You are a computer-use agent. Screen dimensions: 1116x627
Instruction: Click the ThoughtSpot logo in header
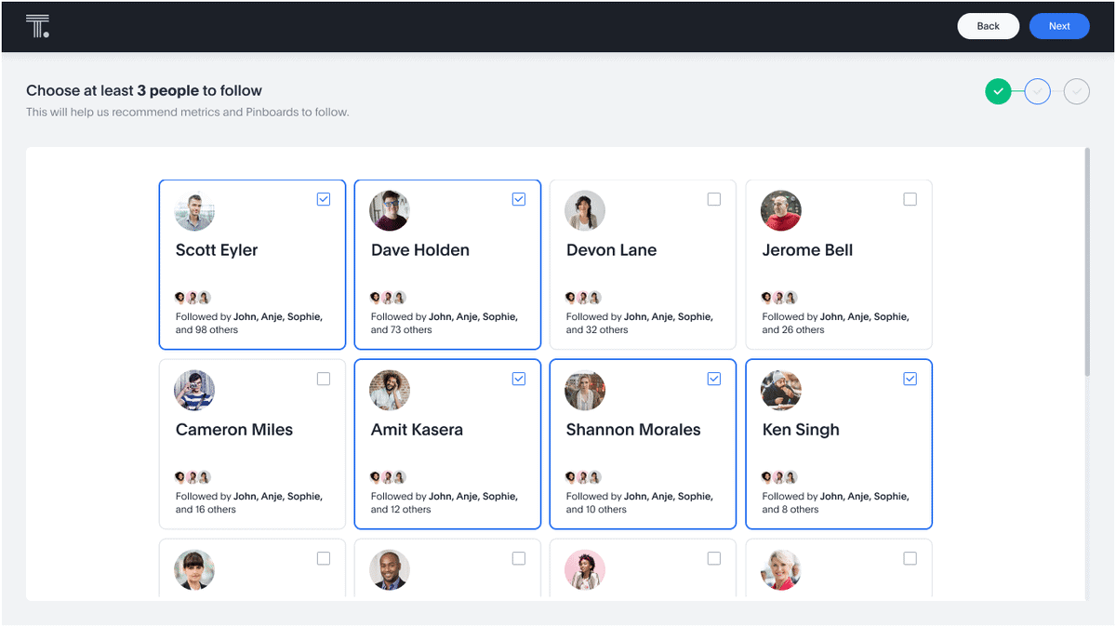click(37, 26)
